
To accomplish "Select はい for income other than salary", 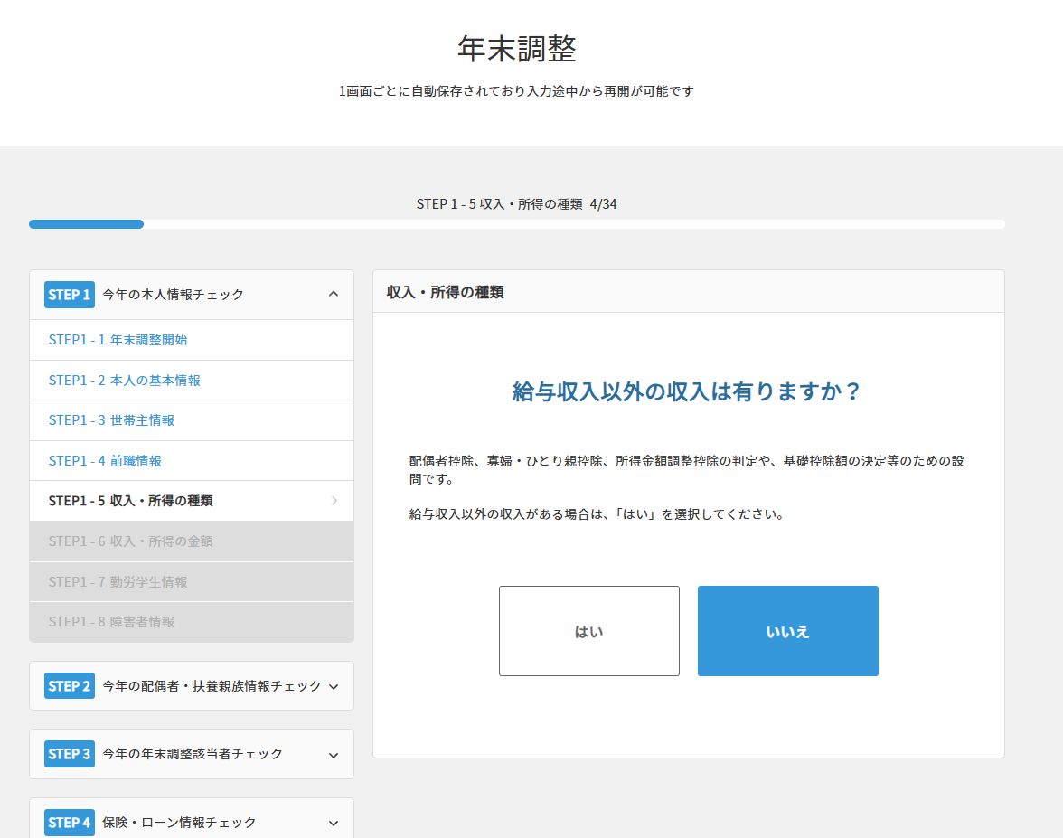I will [588, 631].
